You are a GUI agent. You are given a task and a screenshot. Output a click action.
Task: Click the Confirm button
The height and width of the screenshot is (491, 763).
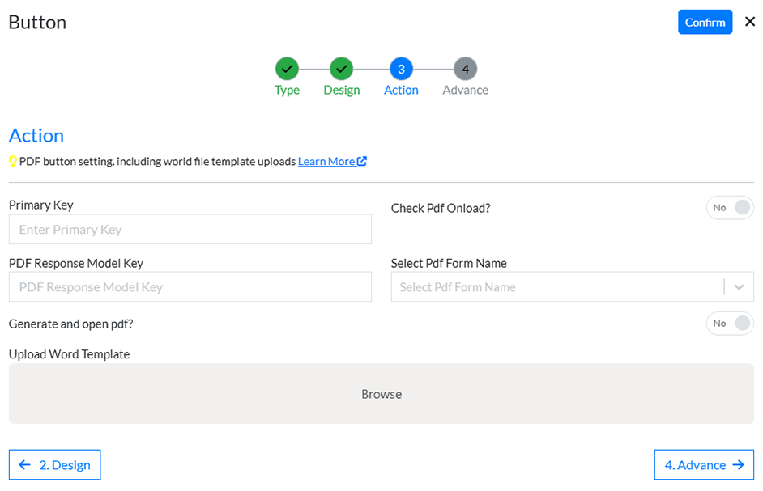click(x=705, y=22)
